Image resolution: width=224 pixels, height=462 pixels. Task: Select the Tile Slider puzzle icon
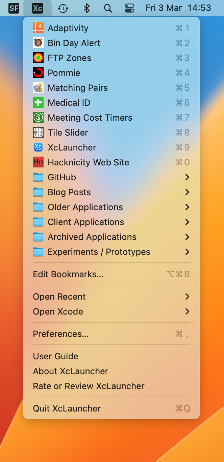tap(38, 133)
